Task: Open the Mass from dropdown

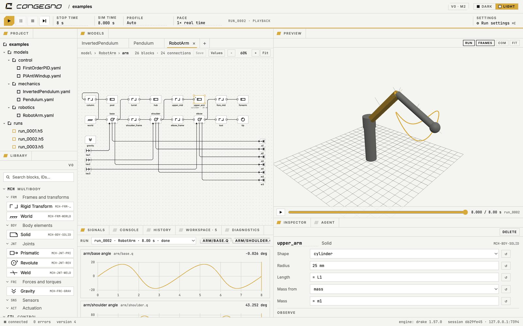Action: pos(404,289)
